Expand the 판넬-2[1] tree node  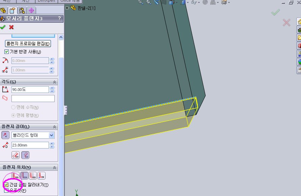67,8
